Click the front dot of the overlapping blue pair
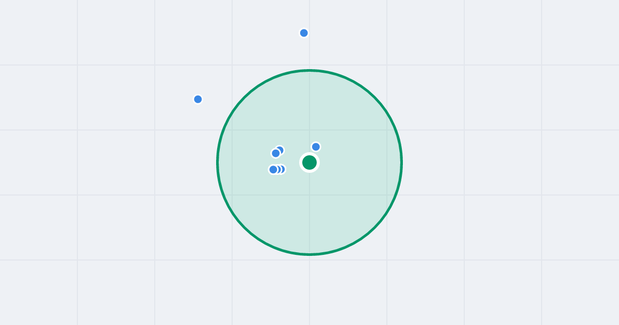Viewport: 619px width, 325px height. (275, 153)
